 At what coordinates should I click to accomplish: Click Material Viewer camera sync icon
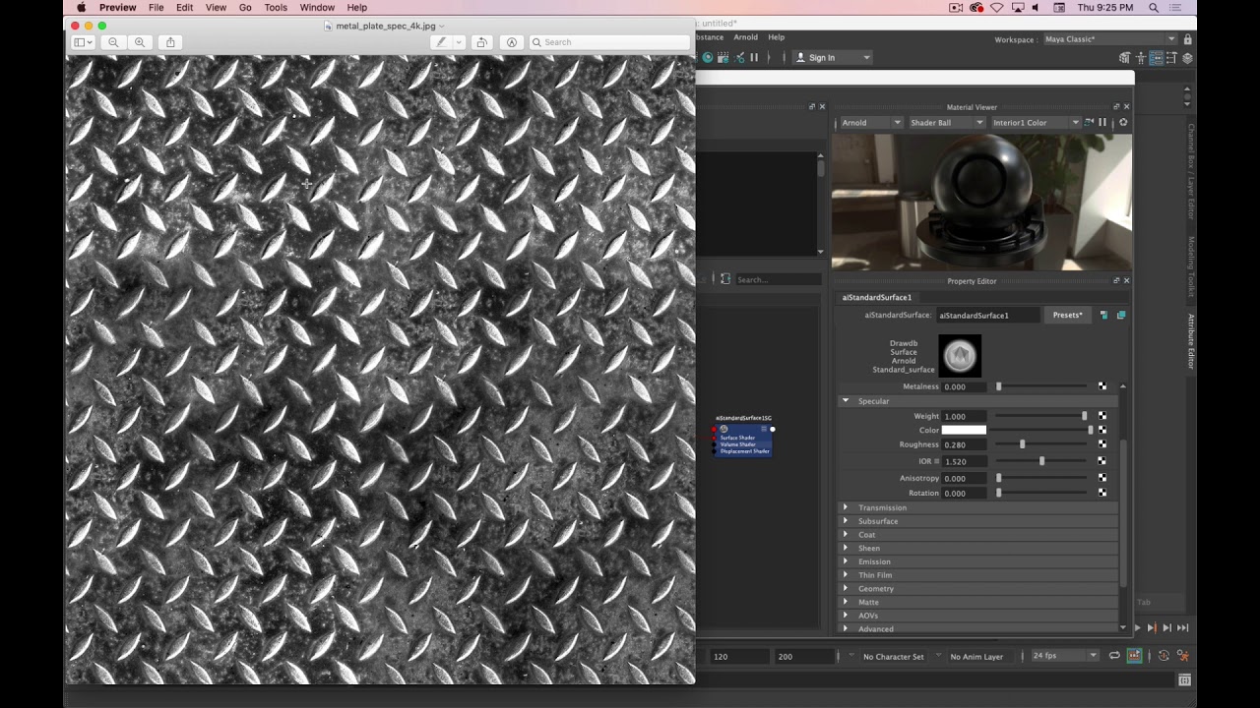(1089, 123)
